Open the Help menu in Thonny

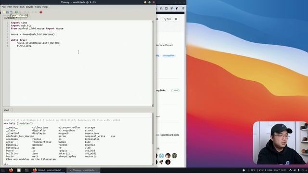click(45, 7)
